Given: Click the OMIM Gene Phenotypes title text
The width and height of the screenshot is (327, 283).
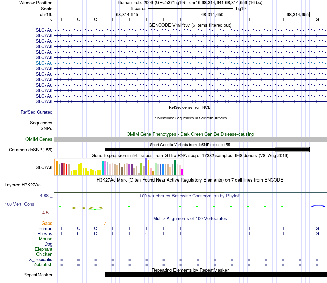Looking at the screenshot, I should [x=190, y=134].
